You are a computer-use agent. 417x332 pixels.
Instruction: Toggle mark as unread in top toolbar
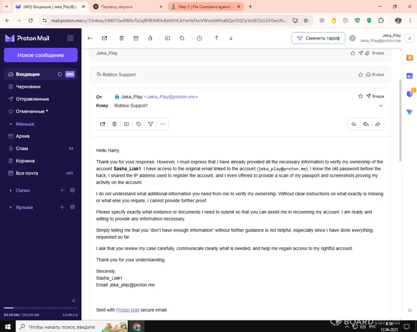coord(104,38)
